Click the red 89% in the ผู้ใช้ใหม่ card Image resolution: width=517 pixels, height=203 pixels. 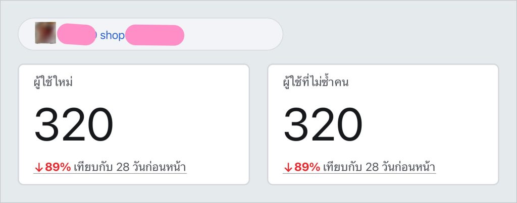[58, 167]
